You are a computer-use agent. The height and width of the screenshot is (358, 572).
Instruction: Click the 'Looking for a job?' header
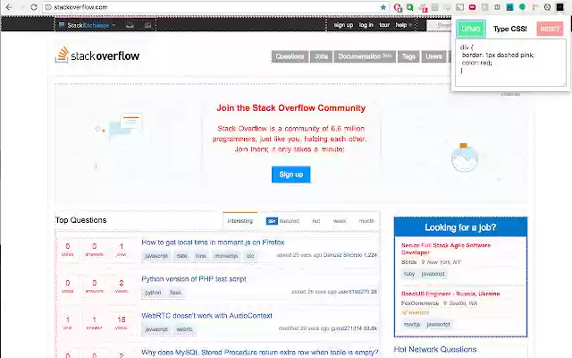click(460, 227)
